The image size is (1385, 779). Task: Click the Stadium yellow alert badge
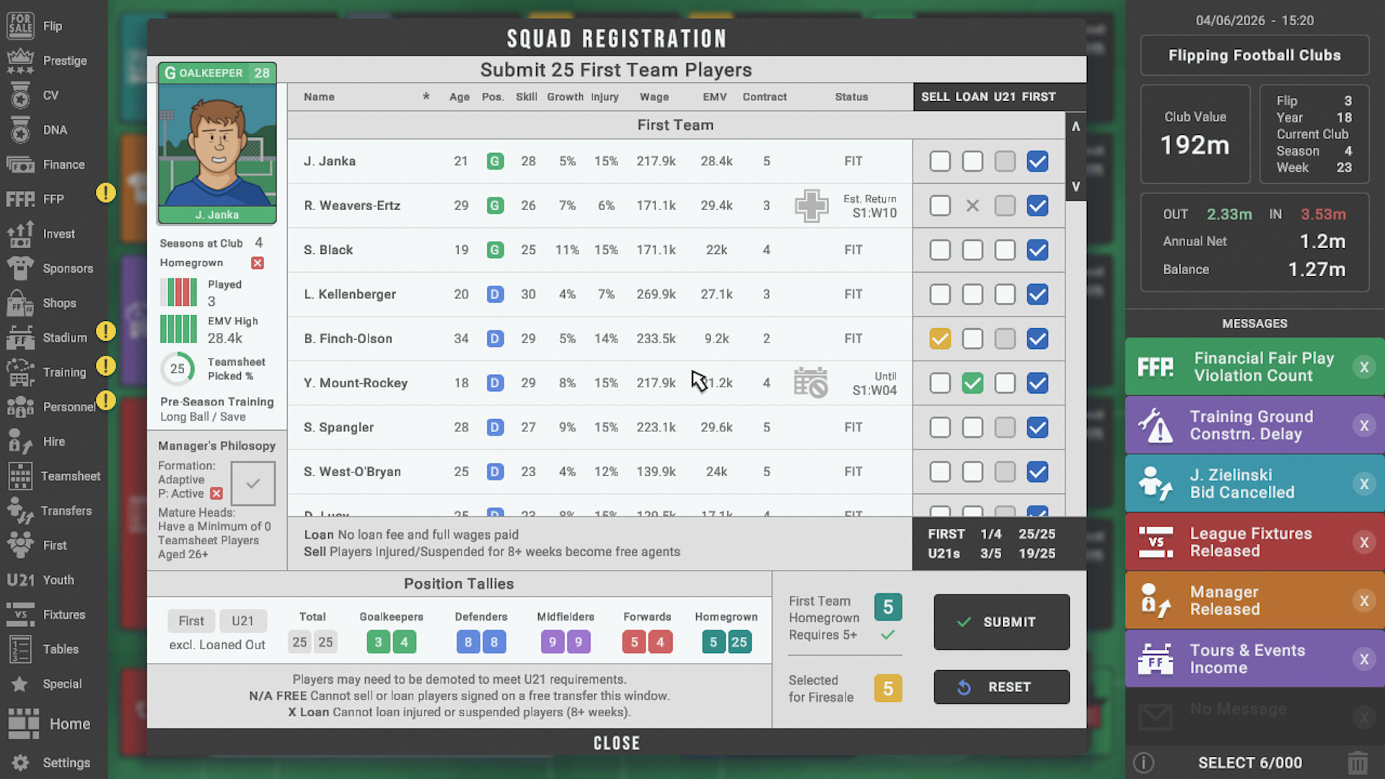pos(106,331)
